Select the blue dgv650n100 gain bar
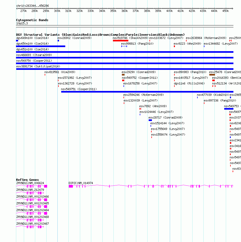 tap(41, 46)
